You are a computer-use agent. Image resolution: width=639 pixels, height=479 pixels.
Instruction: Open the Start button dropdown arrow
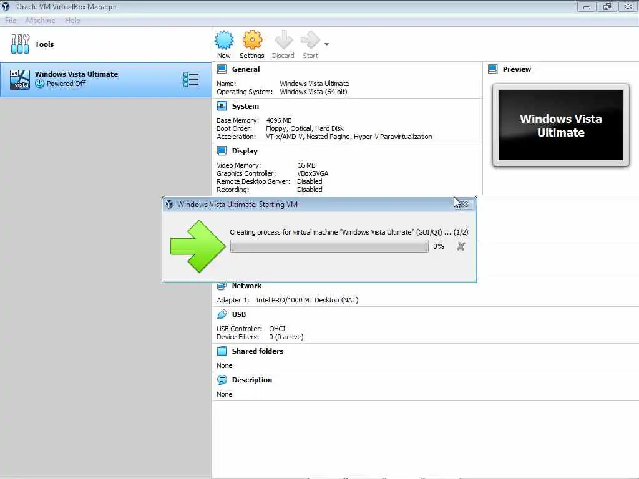326,44
